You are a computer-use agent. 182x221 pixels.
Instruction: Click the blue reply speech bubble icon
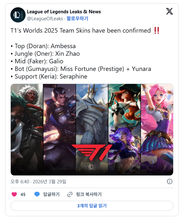click(x=37, y=194)
